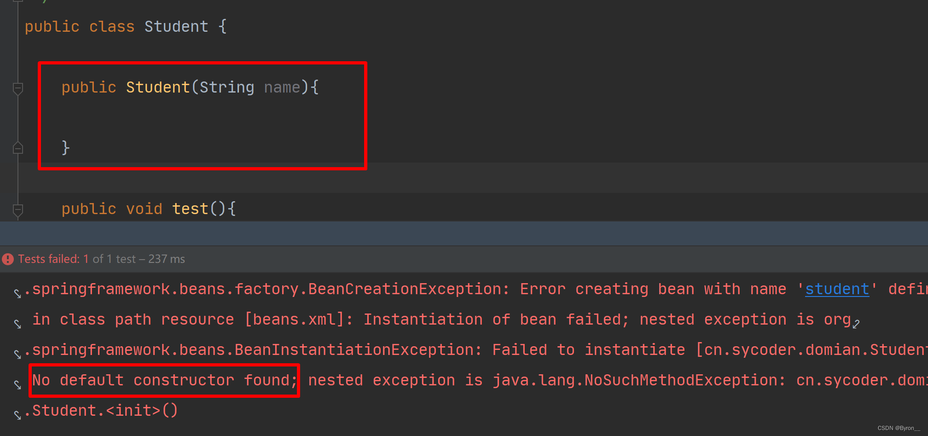Click the wrap-continuation arrow after 'is org'
Screen dimensions: 928x436
point(856,324)
